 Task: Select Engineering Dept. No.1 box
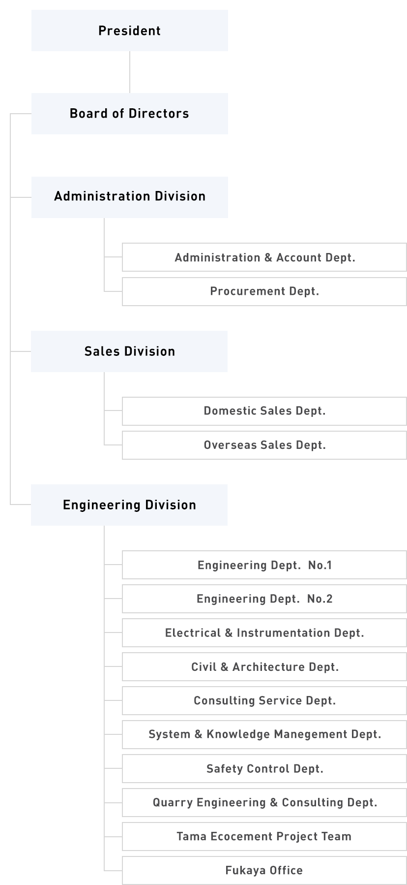point(264,565)
